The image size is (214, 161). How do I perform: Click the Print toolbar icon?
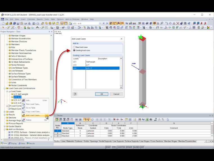coord(25,23)
